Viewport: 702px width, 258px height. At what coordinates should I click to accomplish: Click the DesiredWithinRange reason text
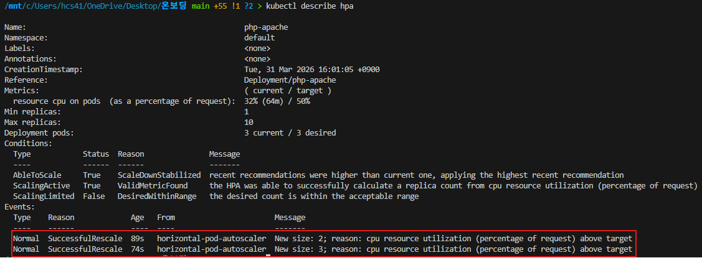(x=156, y=196)
